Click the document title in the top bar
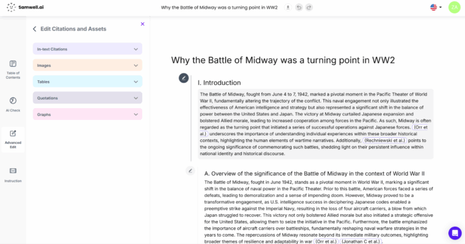 (x=219, y=7)
